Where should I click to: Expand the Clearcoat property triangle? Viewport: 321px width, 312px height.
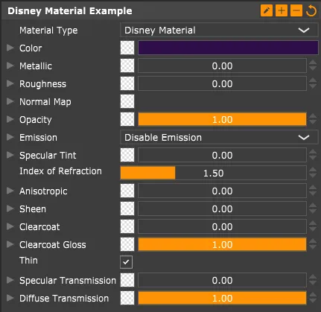click(x=10, y=226)
